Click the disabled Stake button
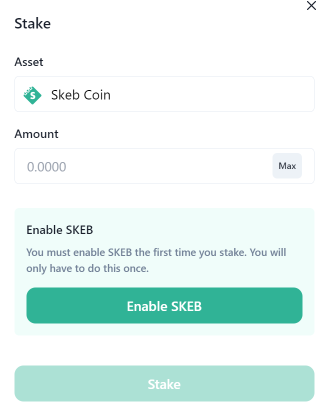The height and width of the screenshot is (406, 321). (164, 383)
